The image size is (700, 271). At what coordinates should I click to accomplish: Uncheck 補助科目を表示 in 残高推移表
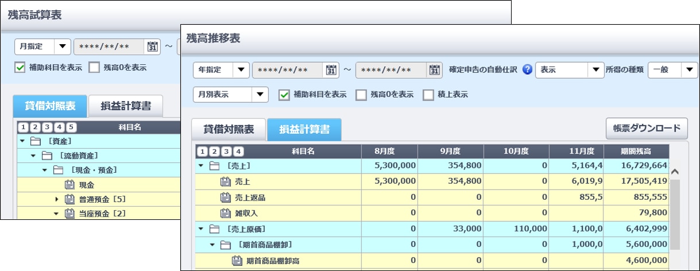tap(284, 95)
